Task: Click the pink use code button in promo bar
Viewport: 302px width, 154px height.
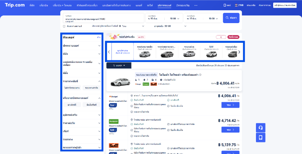Action: coord(234,37)
